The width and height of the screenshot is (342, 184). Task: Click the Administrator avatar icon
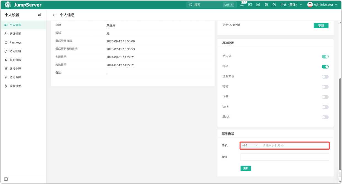310,5
